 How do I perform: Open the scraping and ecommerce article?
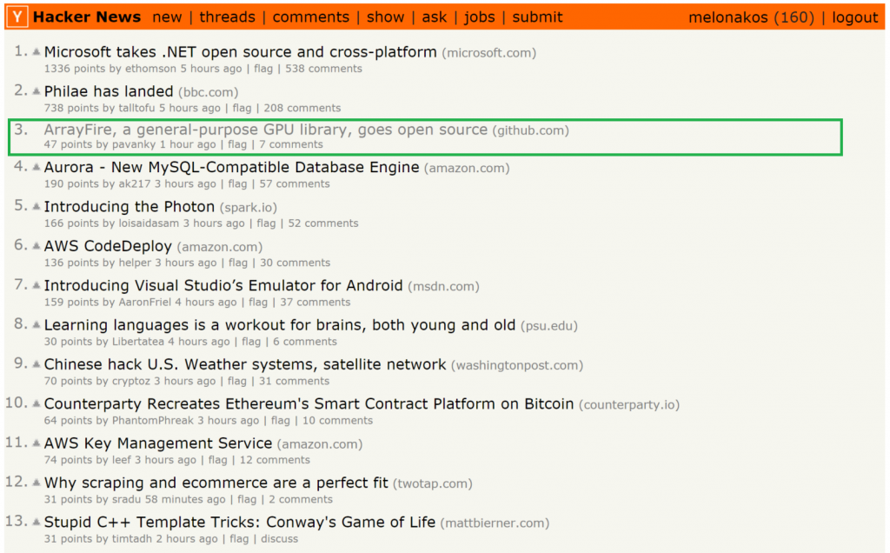(216, 483)
